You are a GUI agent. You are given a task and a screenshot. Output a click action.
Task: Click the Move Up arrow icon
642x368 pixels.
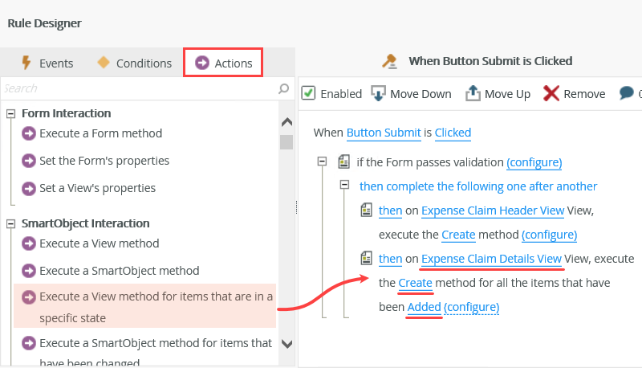473,93
